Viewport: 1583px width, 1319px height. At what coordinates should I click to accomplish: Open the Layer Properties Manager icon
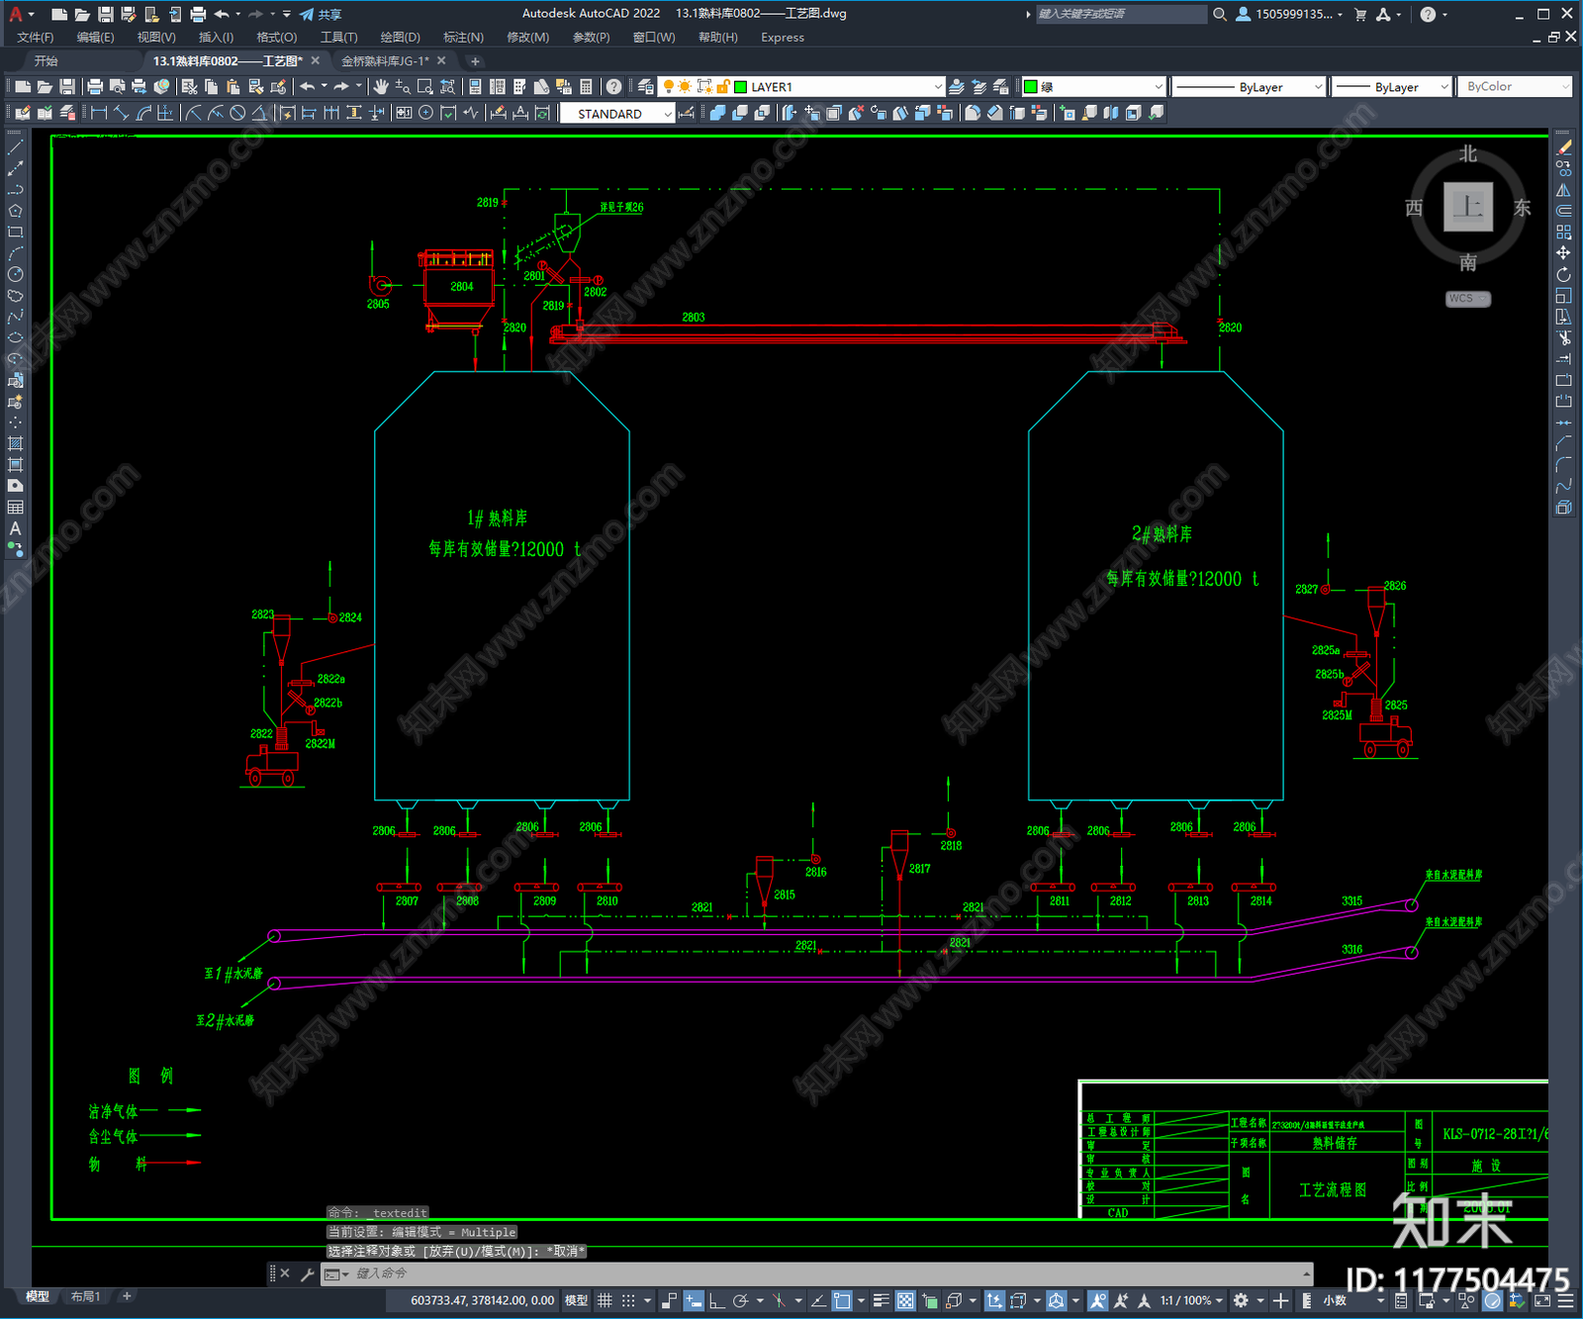(x=645, y=87)
